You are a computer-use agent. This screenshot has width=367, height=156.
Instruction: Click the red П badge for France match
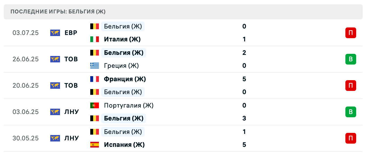(x=351, y=86)
